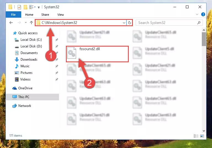The image size is (212, 148).
Task: Click the Network icon in sidebar
Action: (x=15, y=106)
